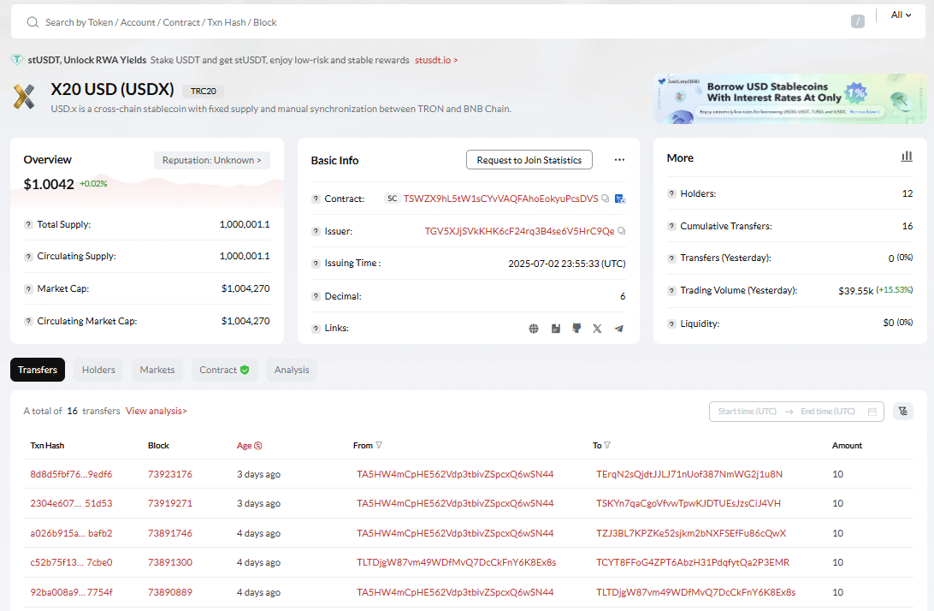Click the help icon beside Decimal
Image resolution: width=934 pixels, height=611 pixels.
click(x=316, y=296)
